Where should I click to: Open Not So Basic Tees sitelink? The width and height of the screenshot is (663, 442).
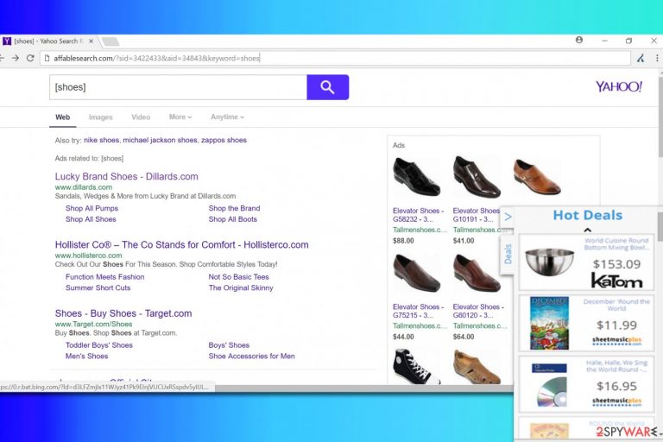click(238, 276)
